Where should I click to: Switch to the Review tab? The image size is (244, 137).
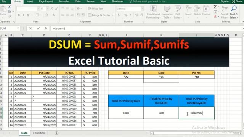(90, 2)
